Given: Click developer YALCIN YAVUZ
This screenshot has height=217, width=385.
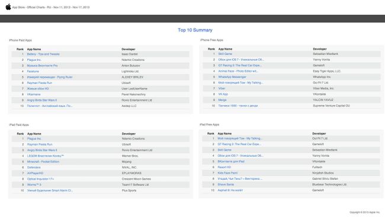Looking at the screenshot, I should click(x=323, y=100).
